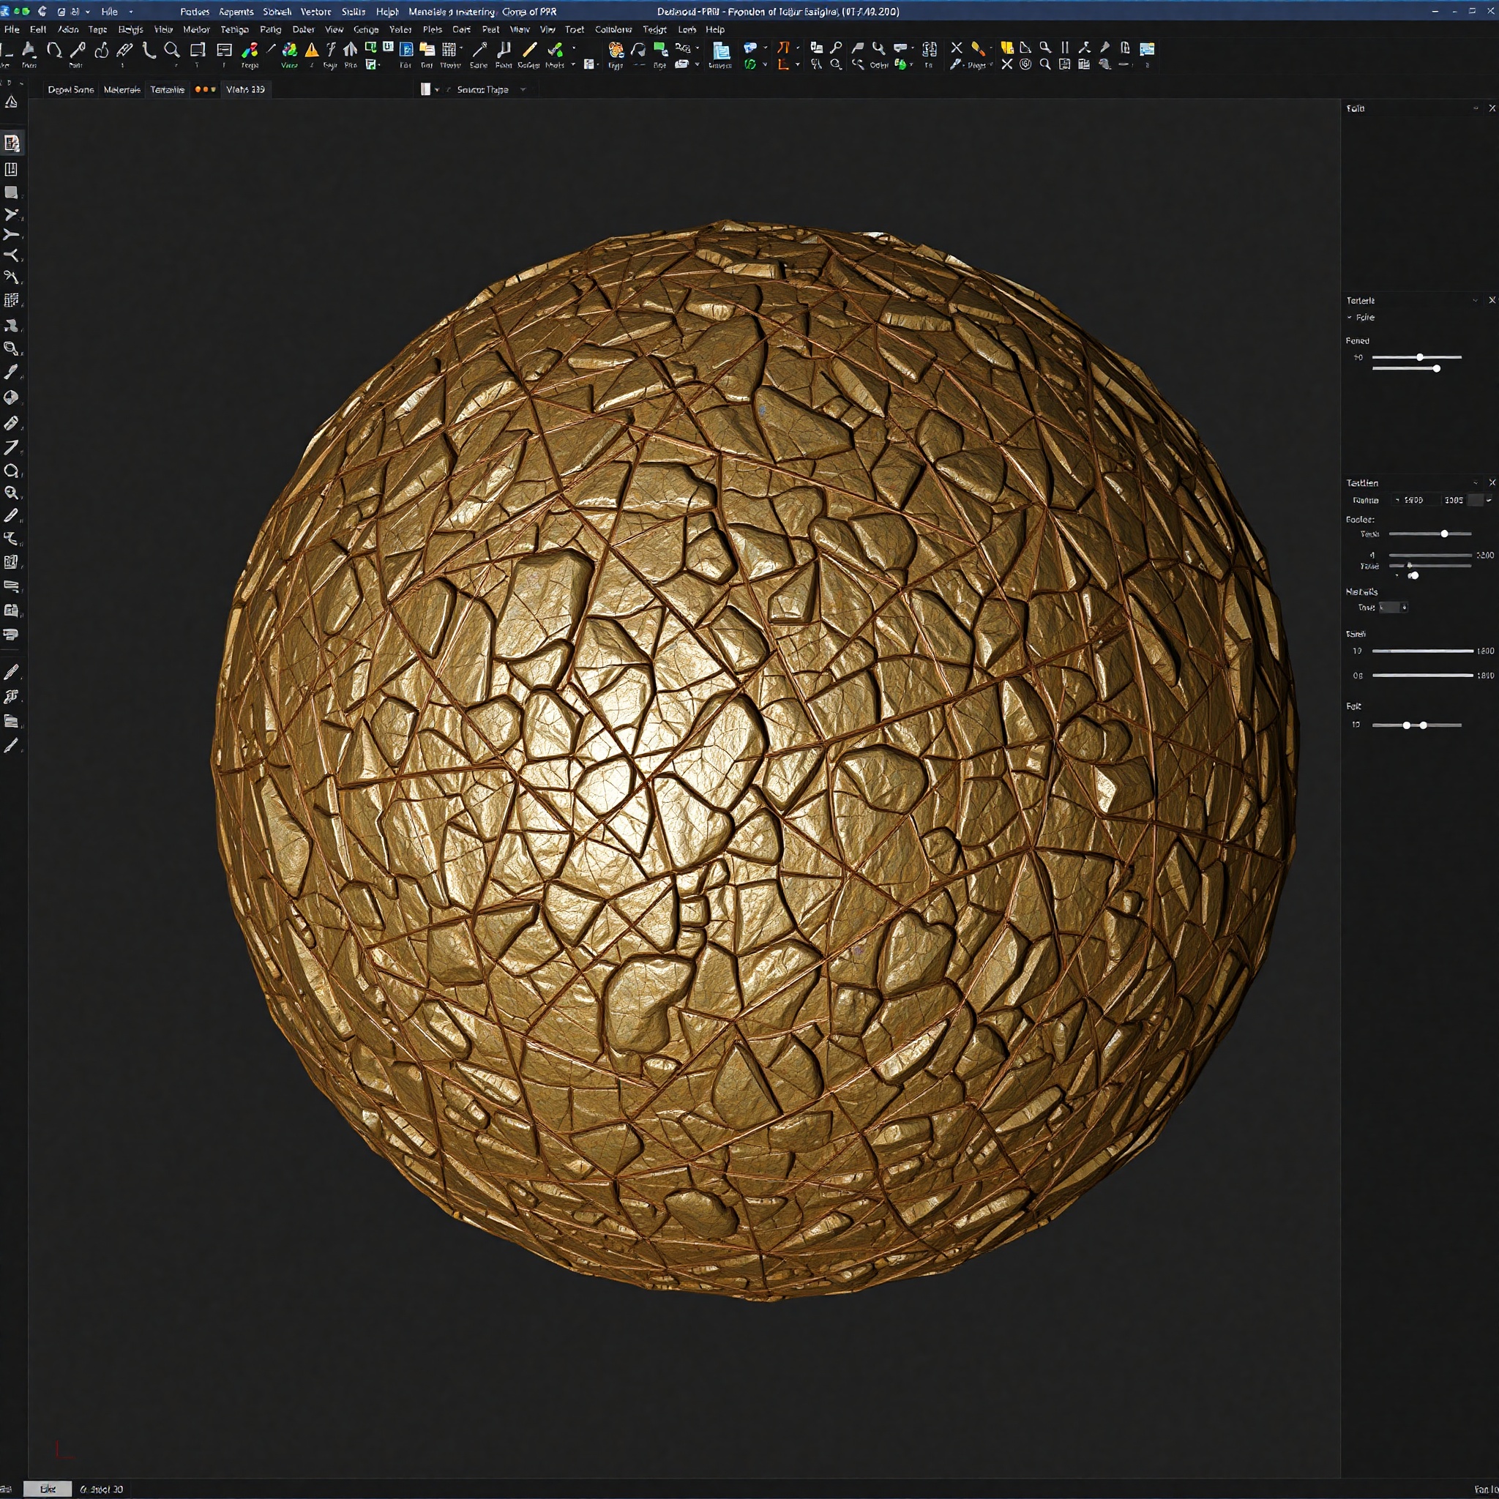Select the lasso tool in the left sidebar
Screen dimensions: 1499x1499
12,472
